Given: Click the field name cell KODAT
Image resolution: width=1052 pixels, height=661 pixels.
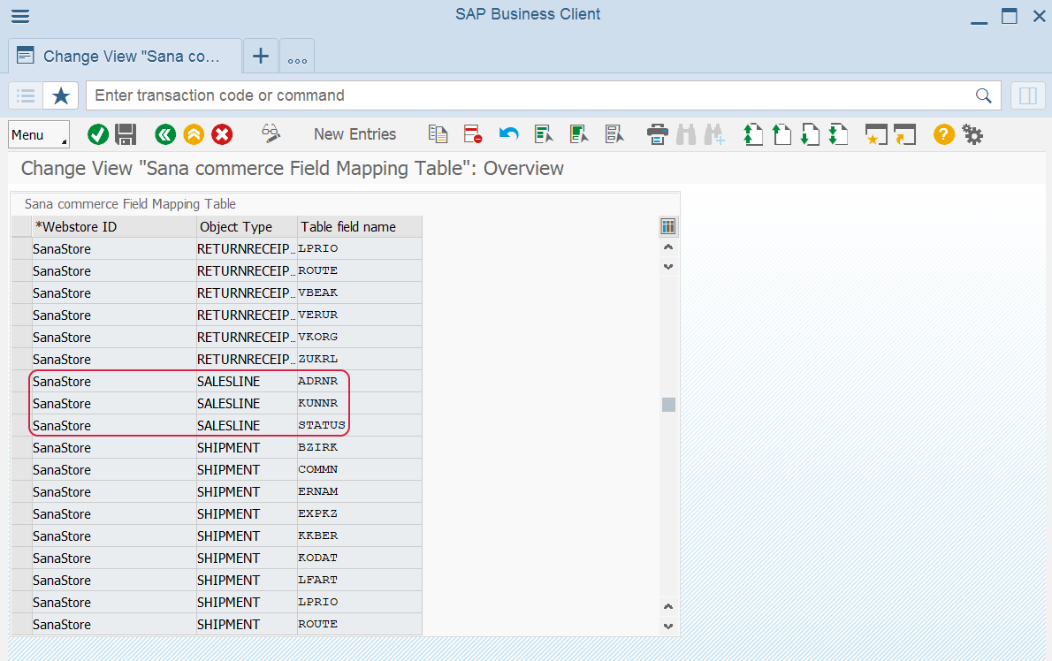Looking at the screenshot, I should [360, 558].
